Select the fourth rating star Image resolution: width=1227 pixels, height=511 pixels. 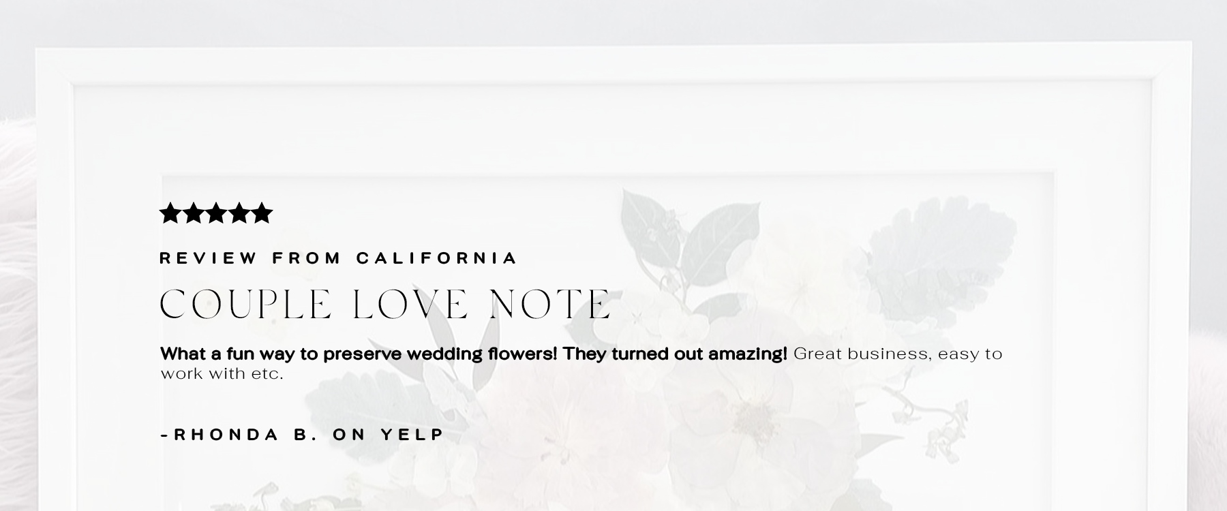239,214
